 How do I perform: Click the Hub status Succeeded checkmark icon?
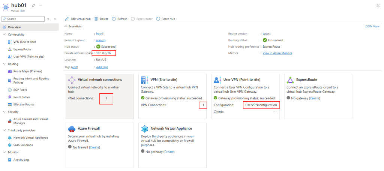pos(98,46)
